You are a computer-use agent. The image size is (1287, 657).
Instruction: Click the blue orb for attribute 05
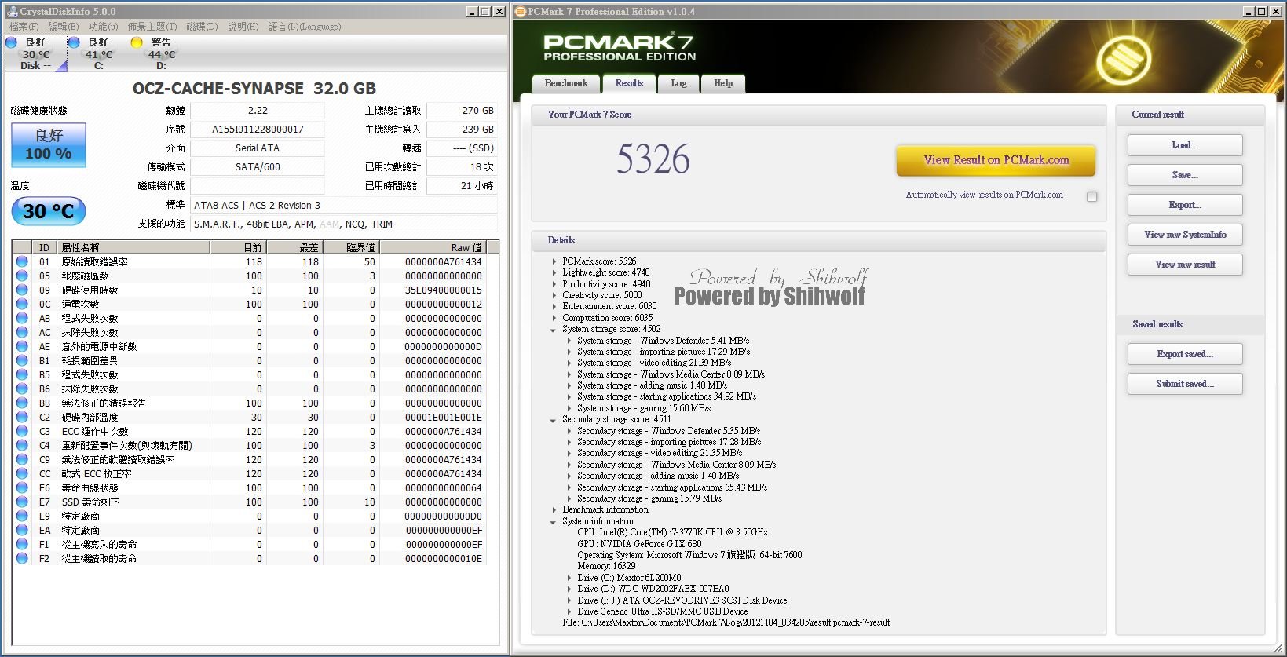click(x=22, y=276)
